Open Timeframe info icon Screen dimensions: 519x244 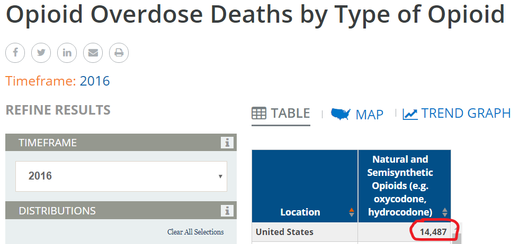pyautogui.click(x=227, y=143)
